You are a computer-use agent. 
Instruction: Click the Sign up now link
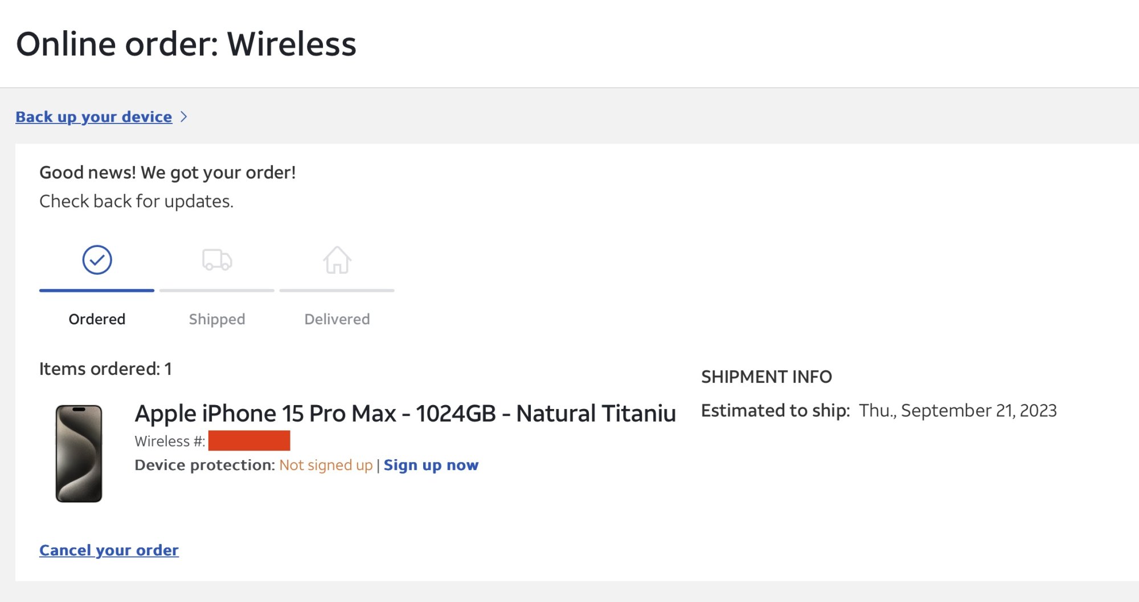[431, 465]
